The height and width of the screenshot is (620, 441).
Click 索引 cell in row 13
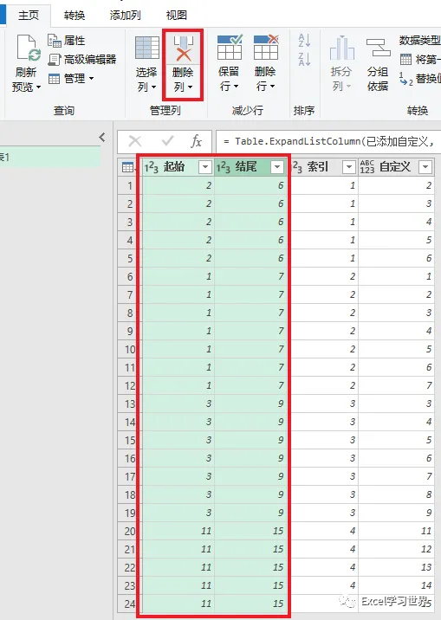(x=324, y=404)
